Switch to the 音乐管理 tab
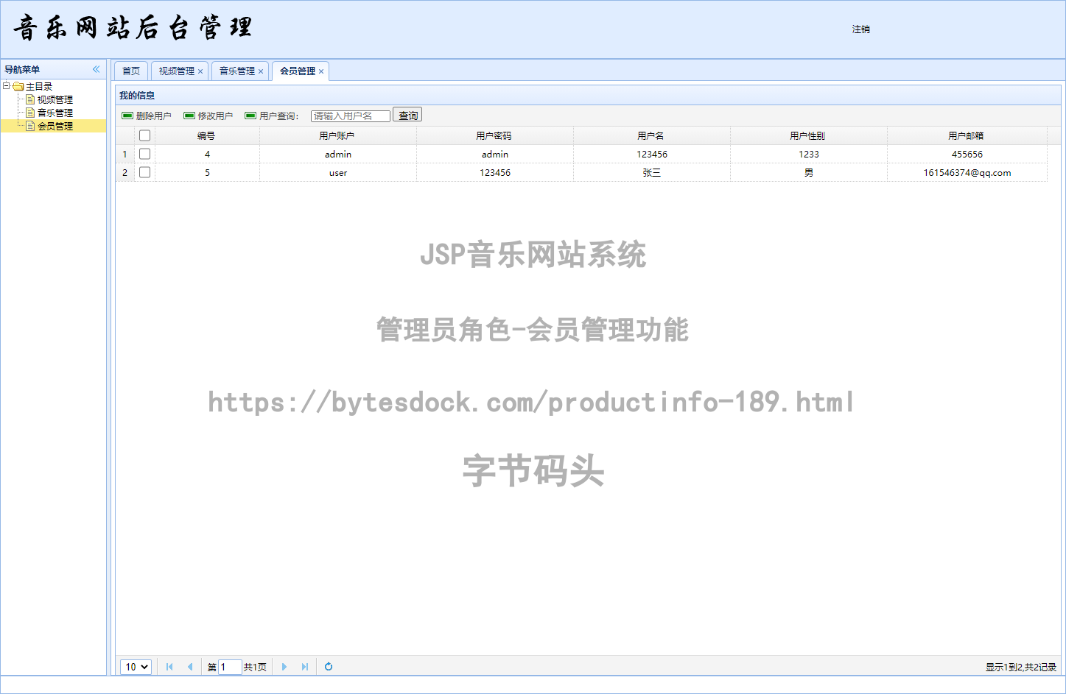 tap(237, 71)
